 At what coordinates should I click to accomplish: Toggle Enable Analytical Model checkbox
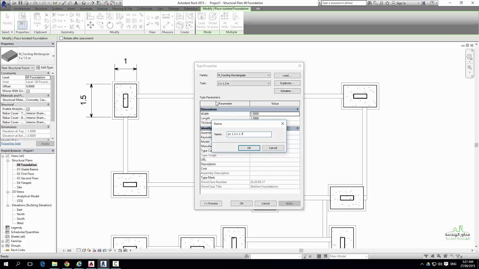tap(28, 109)
